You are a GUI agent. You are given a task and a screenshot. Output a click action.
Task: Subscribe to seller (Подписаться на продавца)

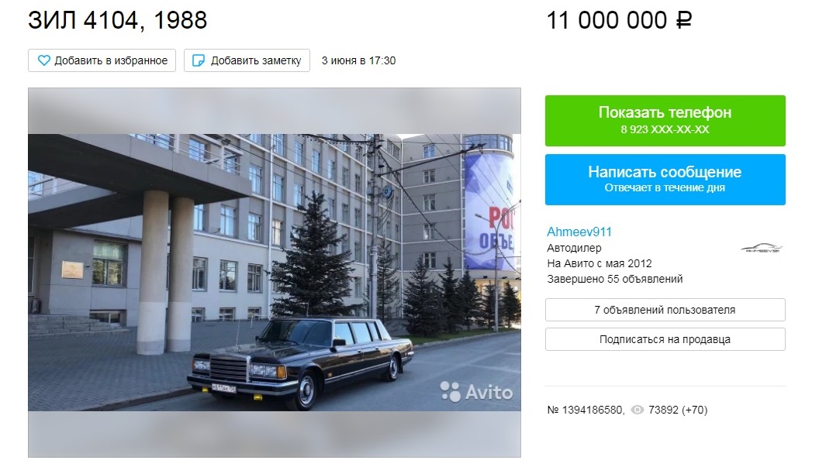pyautogui.click(x=665, y=339)
